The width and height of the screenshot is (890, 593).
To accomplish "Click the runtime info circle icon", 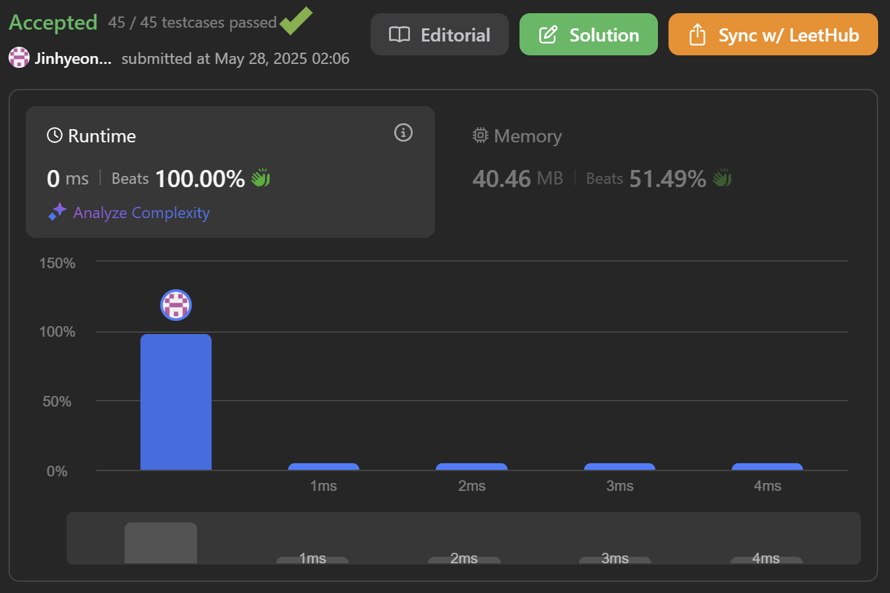I will 403,132.
